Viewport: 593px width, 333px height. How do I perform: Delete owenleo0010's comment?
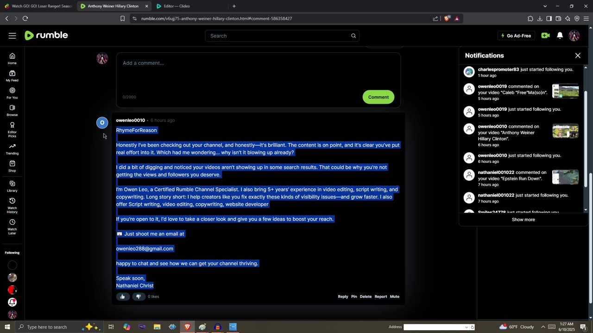point(366,296)
